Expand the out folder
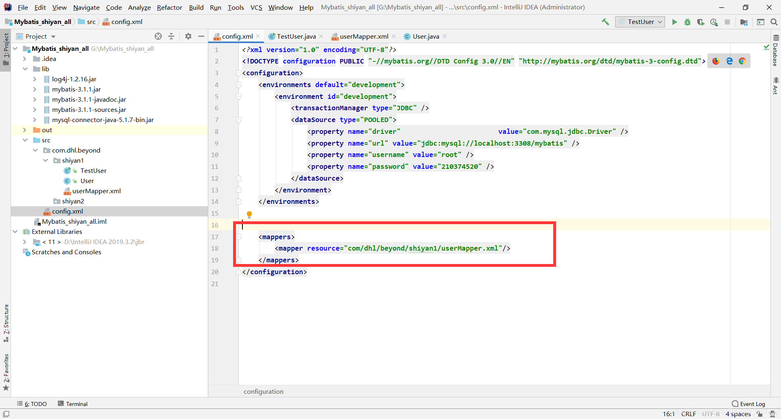Viewport: 781px width, 419px height. pos(25,130)
